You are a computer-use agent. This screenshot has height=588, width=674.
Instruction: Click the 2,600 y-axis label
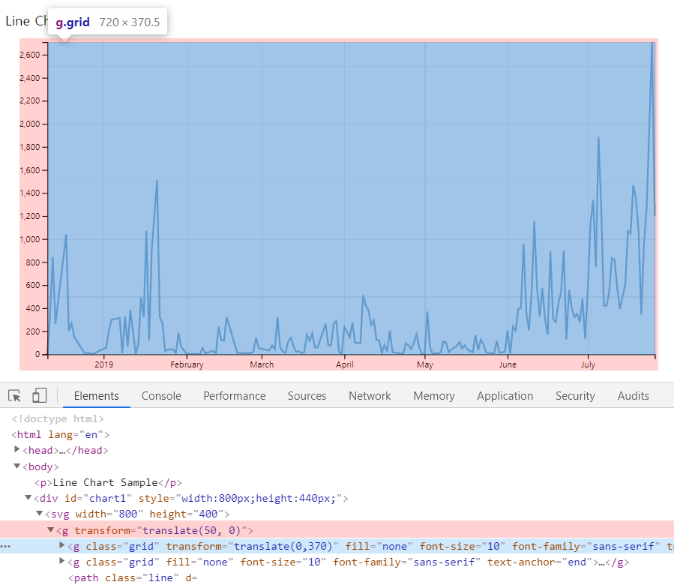[30, 55]
